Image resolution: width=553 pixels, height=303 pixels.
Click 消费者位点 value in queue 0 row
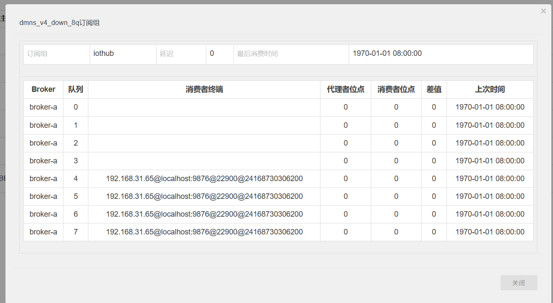[x=396, y=107]
